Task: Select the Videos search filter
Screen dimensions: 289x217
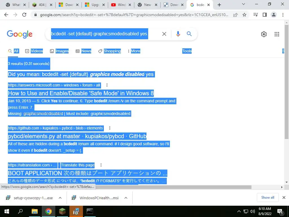Action: (x=34, y=51)
